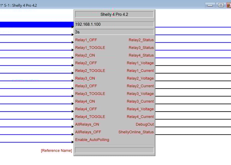
Task: Select the Relay4_Current output signal
Action: point(140,117)
